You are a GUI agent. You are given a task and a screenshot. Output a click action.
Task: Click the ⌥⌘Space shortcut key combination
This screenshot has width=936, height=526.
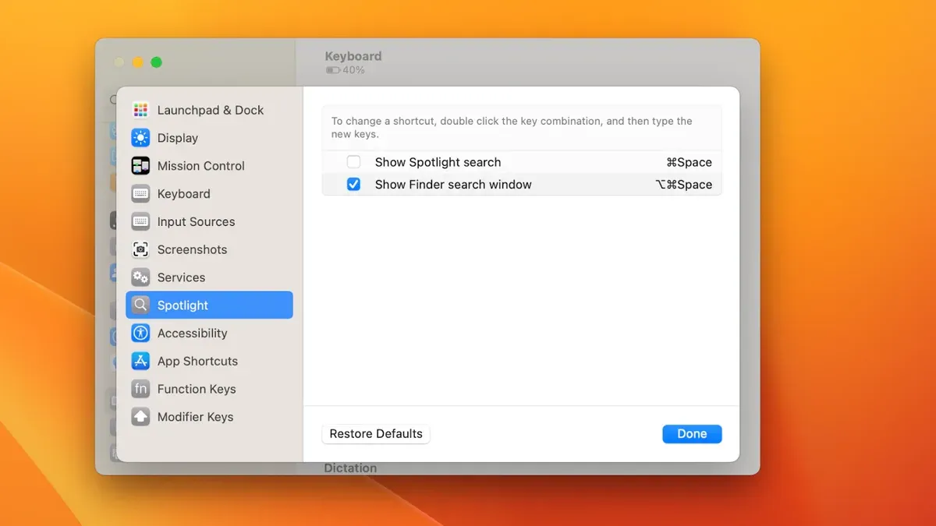click(x=683, y=185)
